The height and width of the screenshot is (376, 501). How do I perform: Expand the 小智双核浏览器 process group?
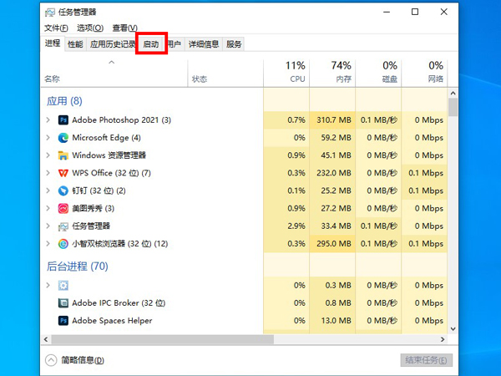click(48, 244)
